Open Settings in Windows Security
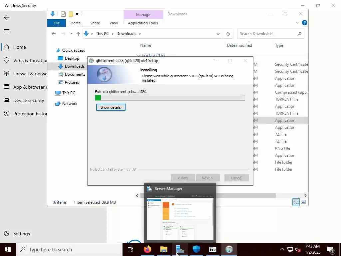 click(x=17, y=234)
